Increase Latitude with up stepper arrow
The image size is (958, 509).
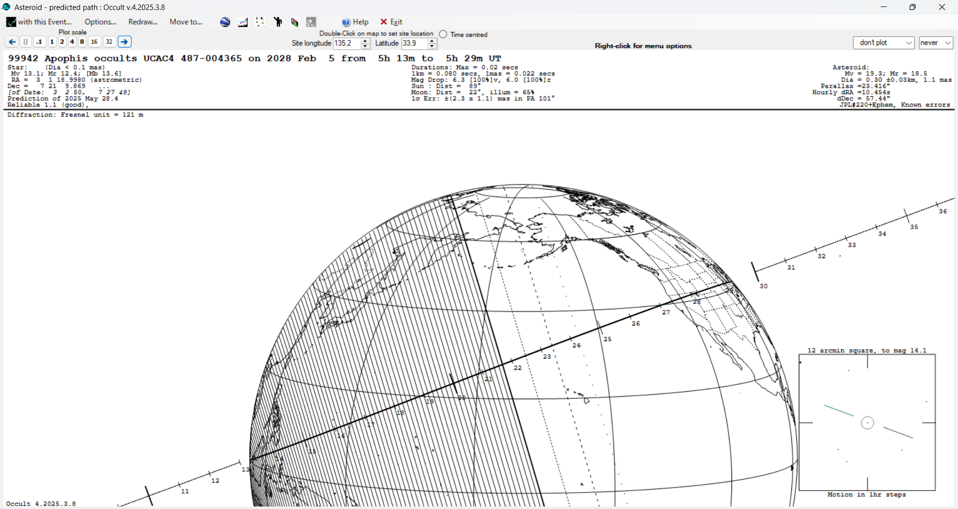(433, 41)
